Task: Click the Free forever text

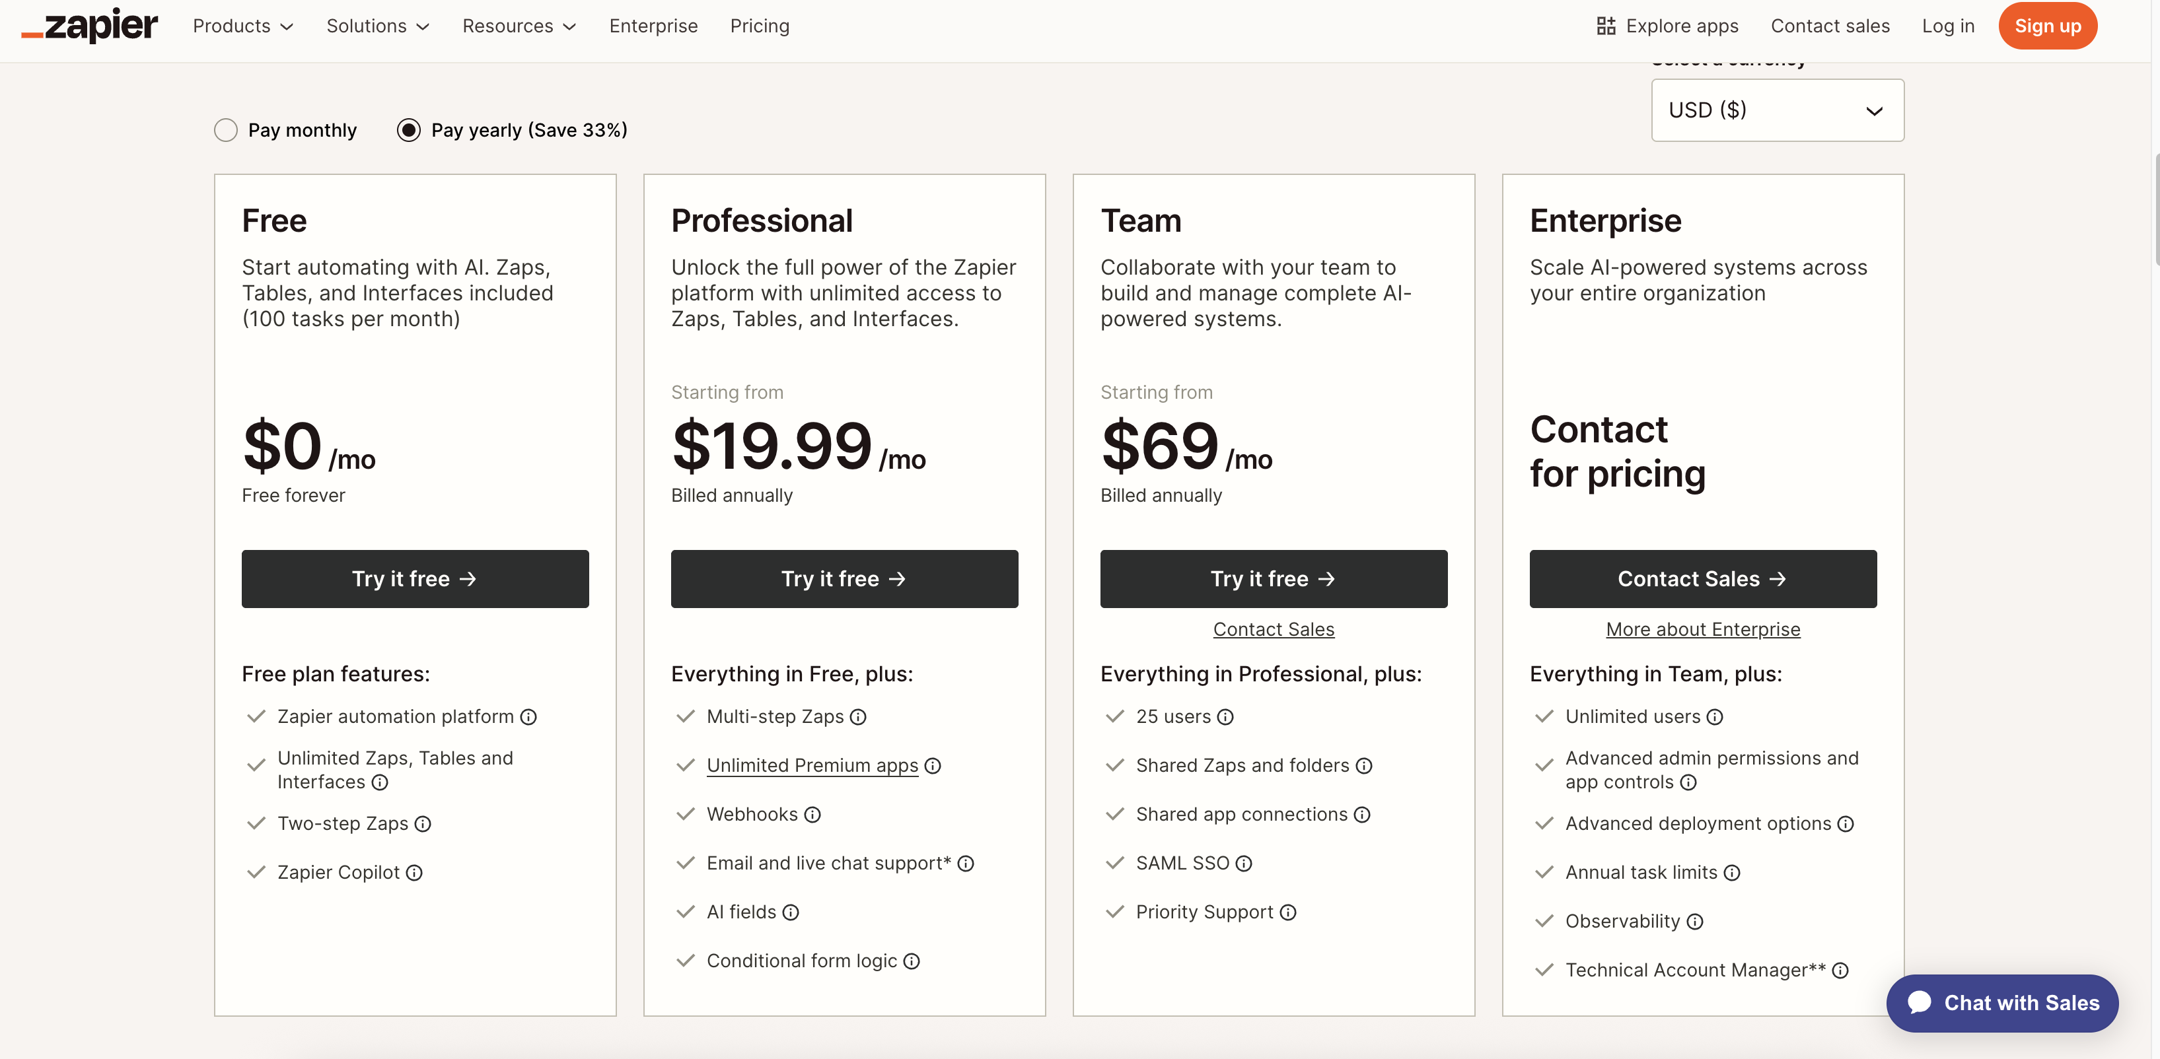Action: coord(293,496)
